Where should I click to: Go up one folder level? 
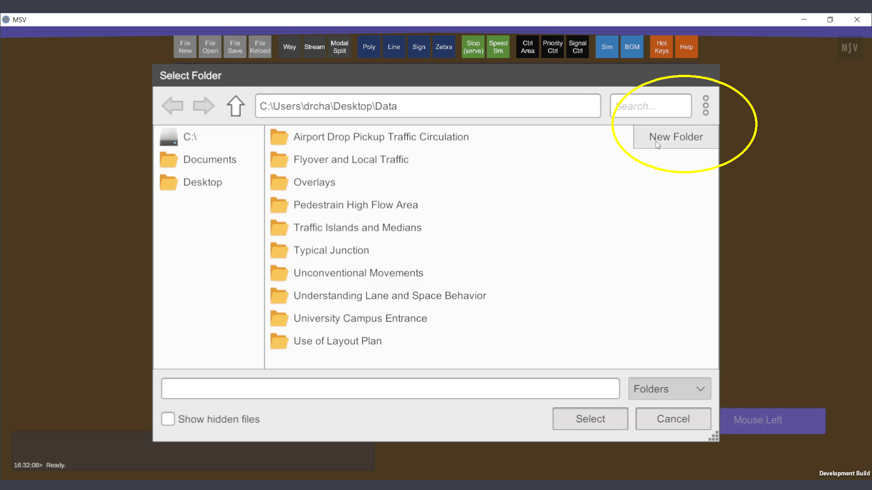(x=235, y=106)
